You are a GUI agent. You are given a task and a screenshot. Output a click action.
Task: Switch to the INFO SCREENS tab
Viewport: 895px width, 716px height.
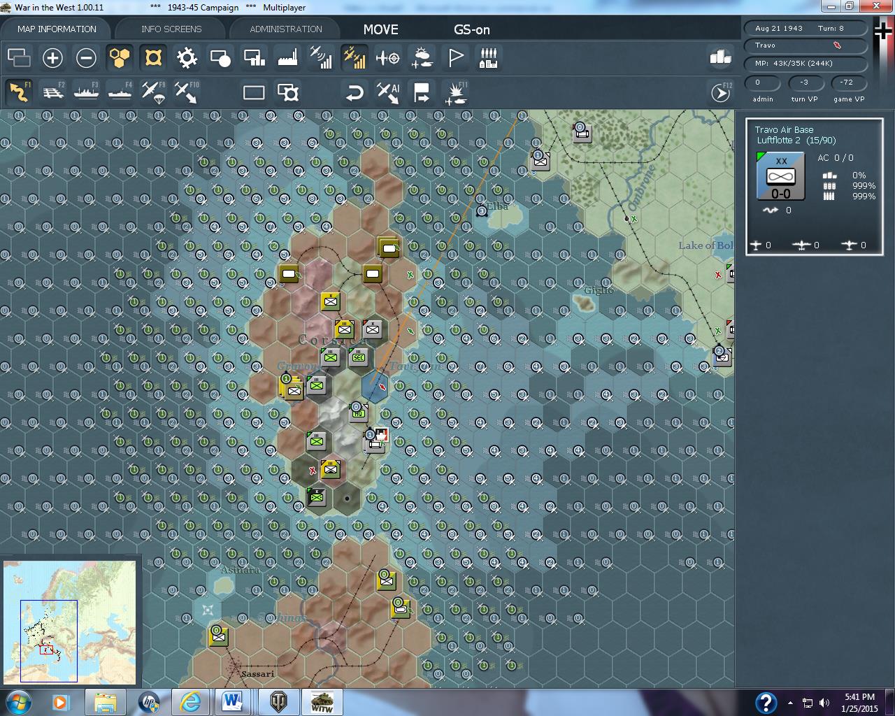tap(171, 29)
